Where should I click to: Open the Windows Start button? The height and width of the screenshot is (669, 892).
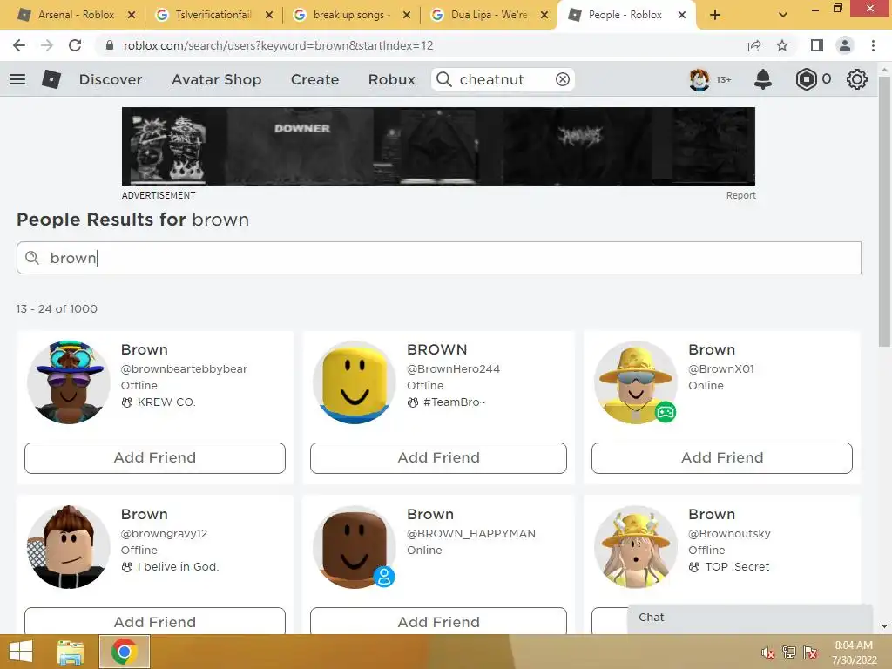tap(21, 652)
